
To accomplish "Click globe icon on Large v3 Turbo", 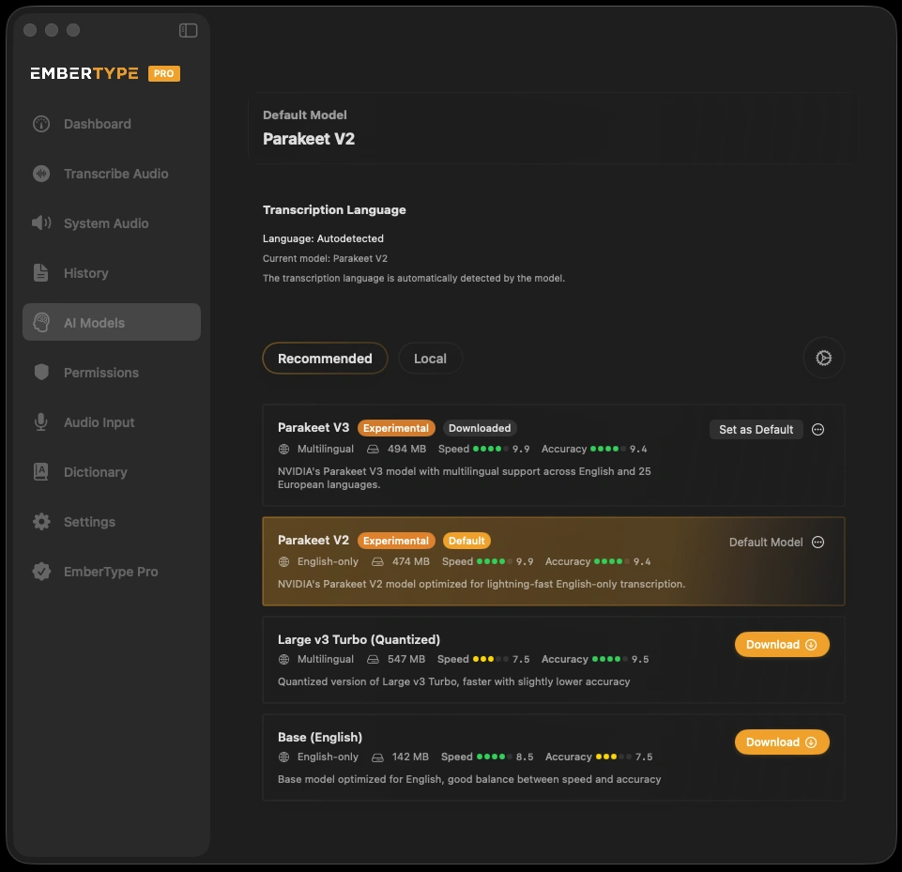I will (x=283, y=660).
